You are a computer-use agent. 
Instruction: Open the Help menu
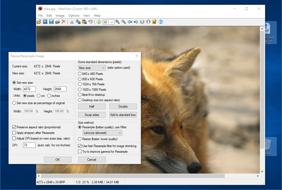click(97, 16)
